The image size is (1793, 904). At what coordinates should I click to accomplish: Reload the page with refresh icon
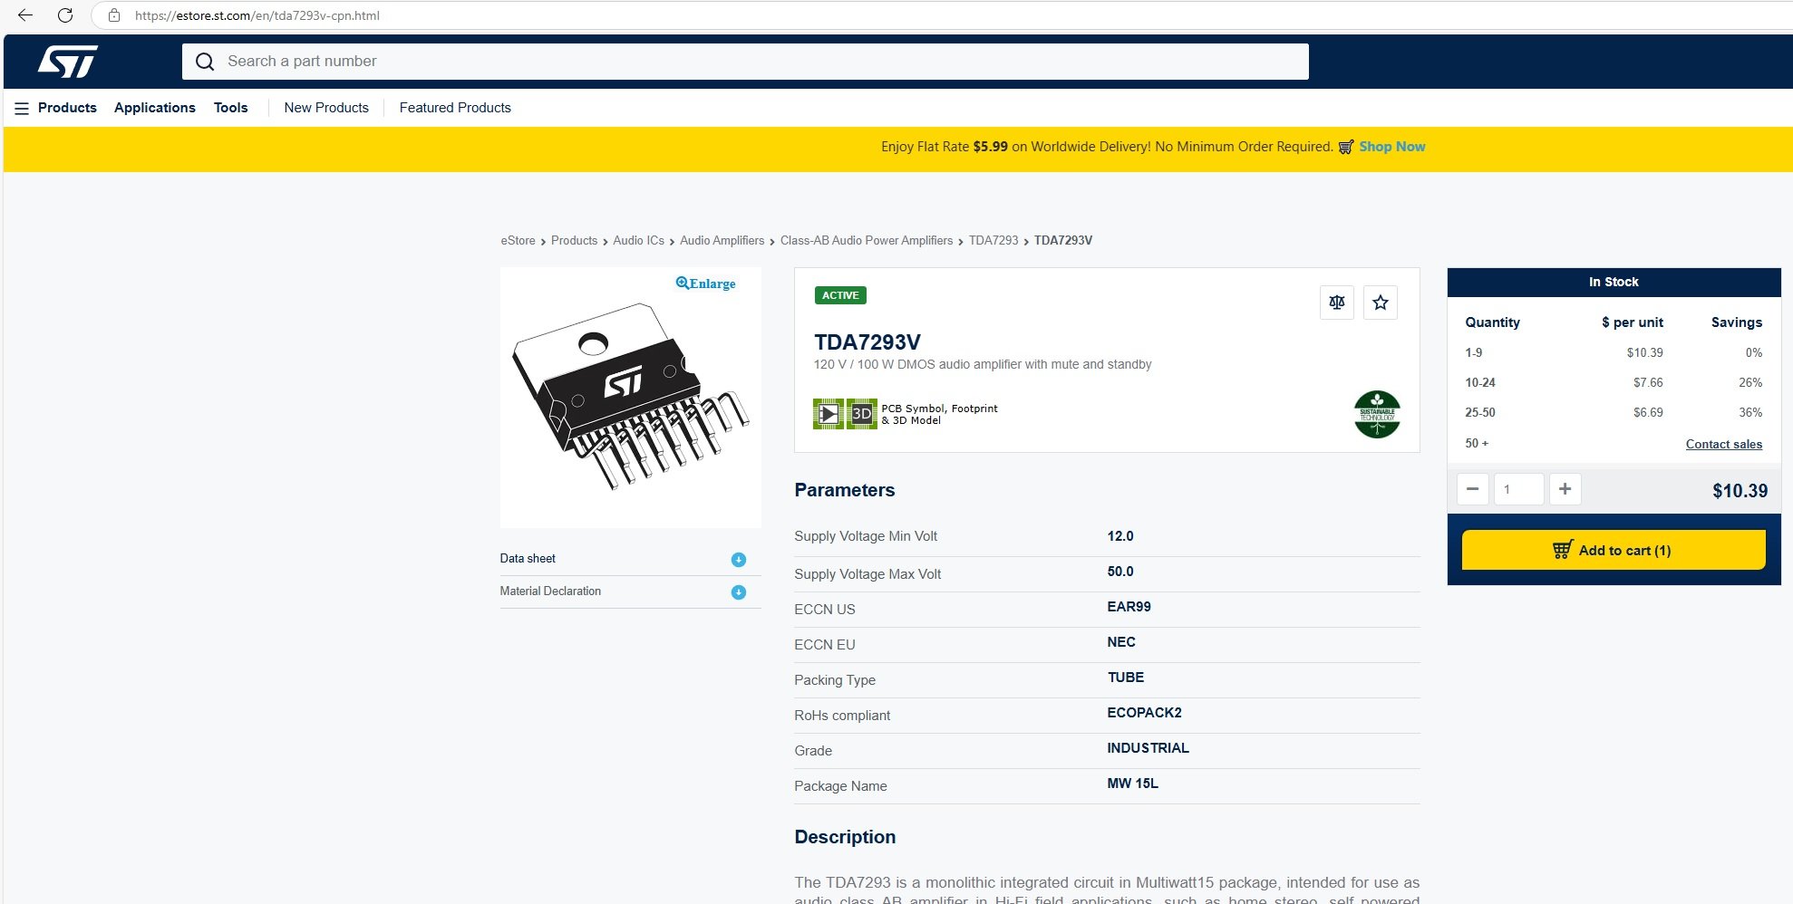click(65, 15)
